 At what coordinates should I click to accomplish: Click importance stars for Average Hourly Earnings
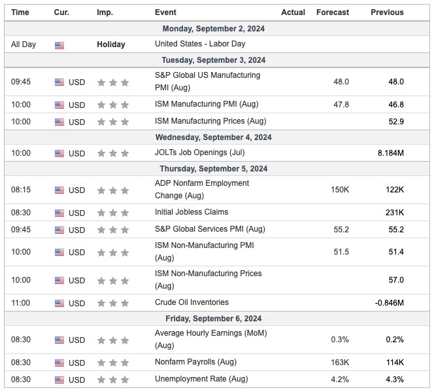(x=113, y=340)
